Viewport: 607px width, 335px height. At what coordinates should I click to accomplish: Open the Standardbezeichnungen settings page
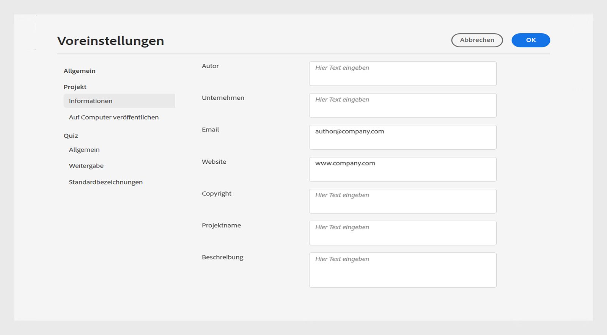(x=106, y=182)
